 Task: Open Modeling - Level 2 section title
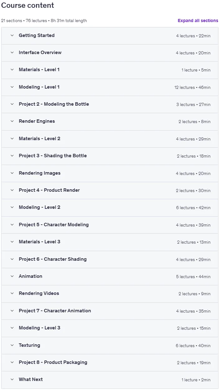pos(40,207)
